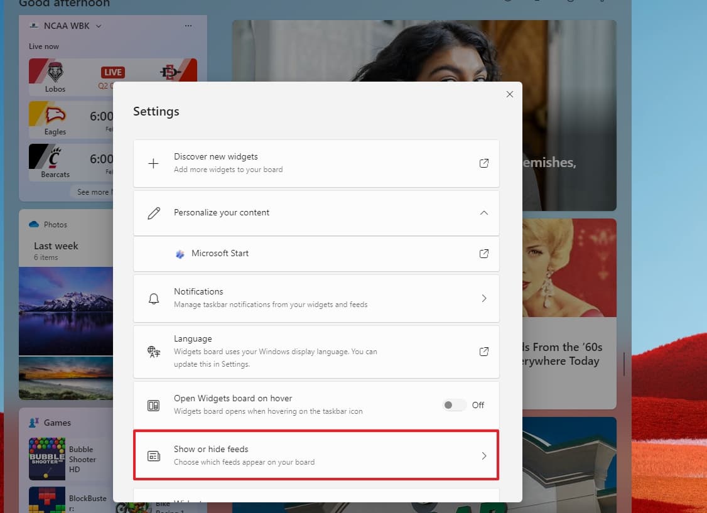Click the Show or hide feeds icon
This screenshot has width=707, height=513.
pos(153,456)
